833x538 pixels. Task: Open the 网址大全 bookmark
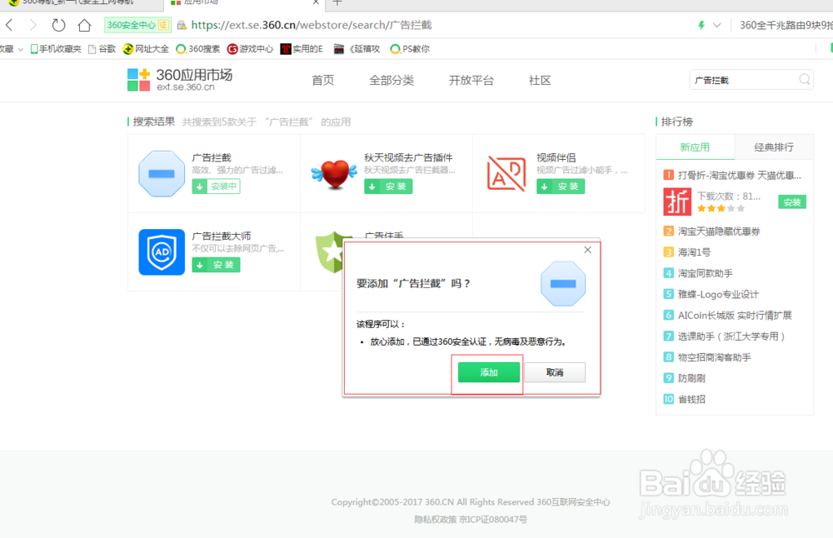[x=146, y=49]
